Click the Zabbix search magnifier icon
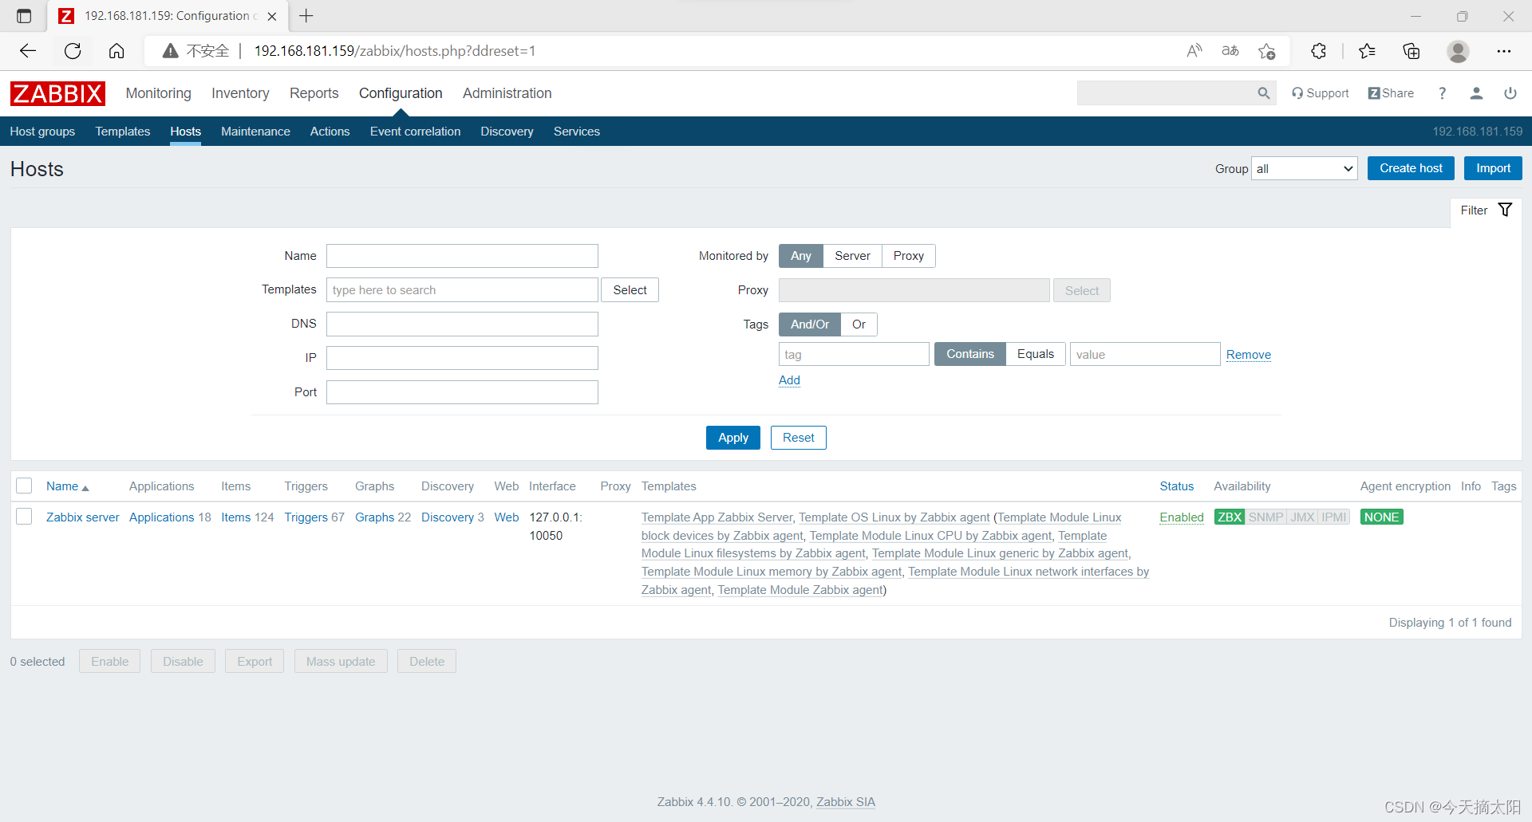The image size is (1532, 822). [1264, 93]
